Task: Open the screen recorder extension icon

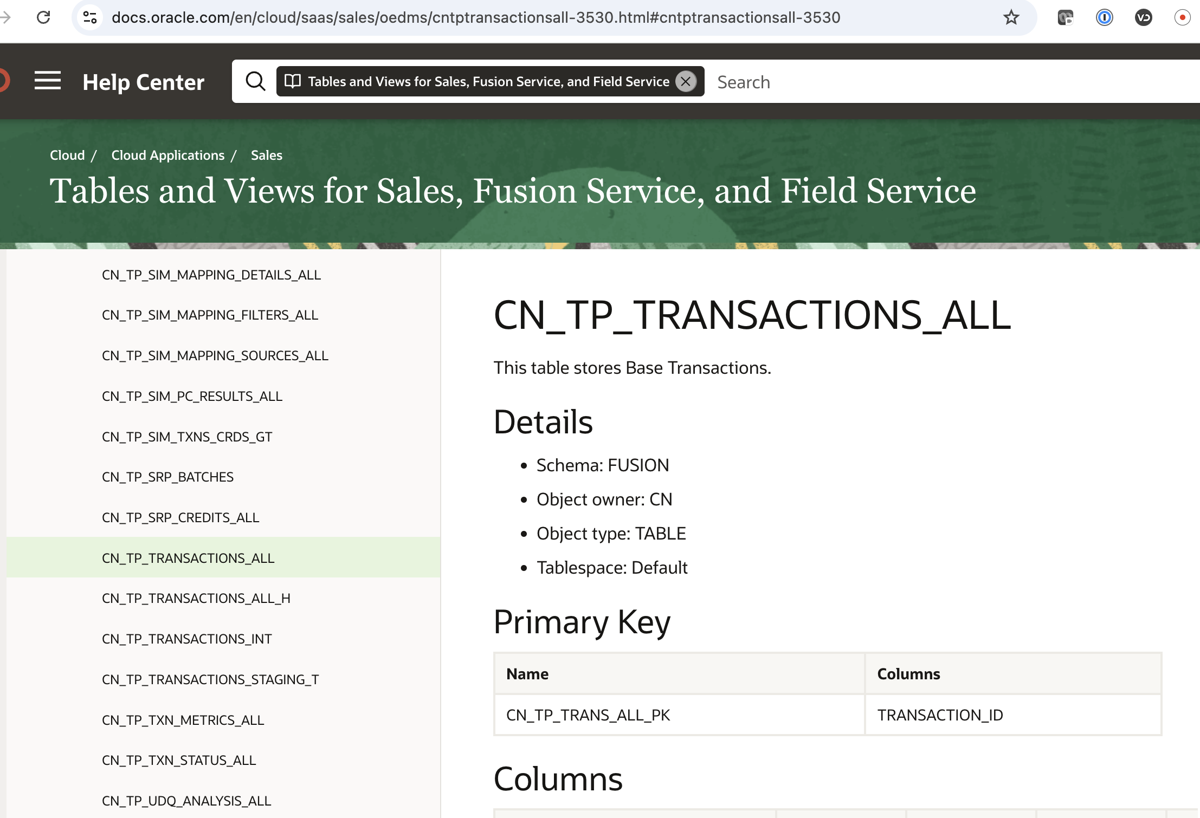Action: (x=1065, y=17)
